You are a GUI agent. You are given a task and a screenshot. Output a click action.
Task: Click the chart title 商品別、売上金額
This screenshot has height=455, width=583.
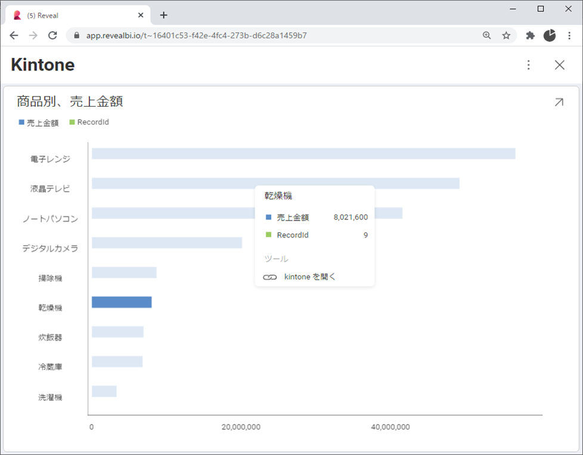pos(70,101)
